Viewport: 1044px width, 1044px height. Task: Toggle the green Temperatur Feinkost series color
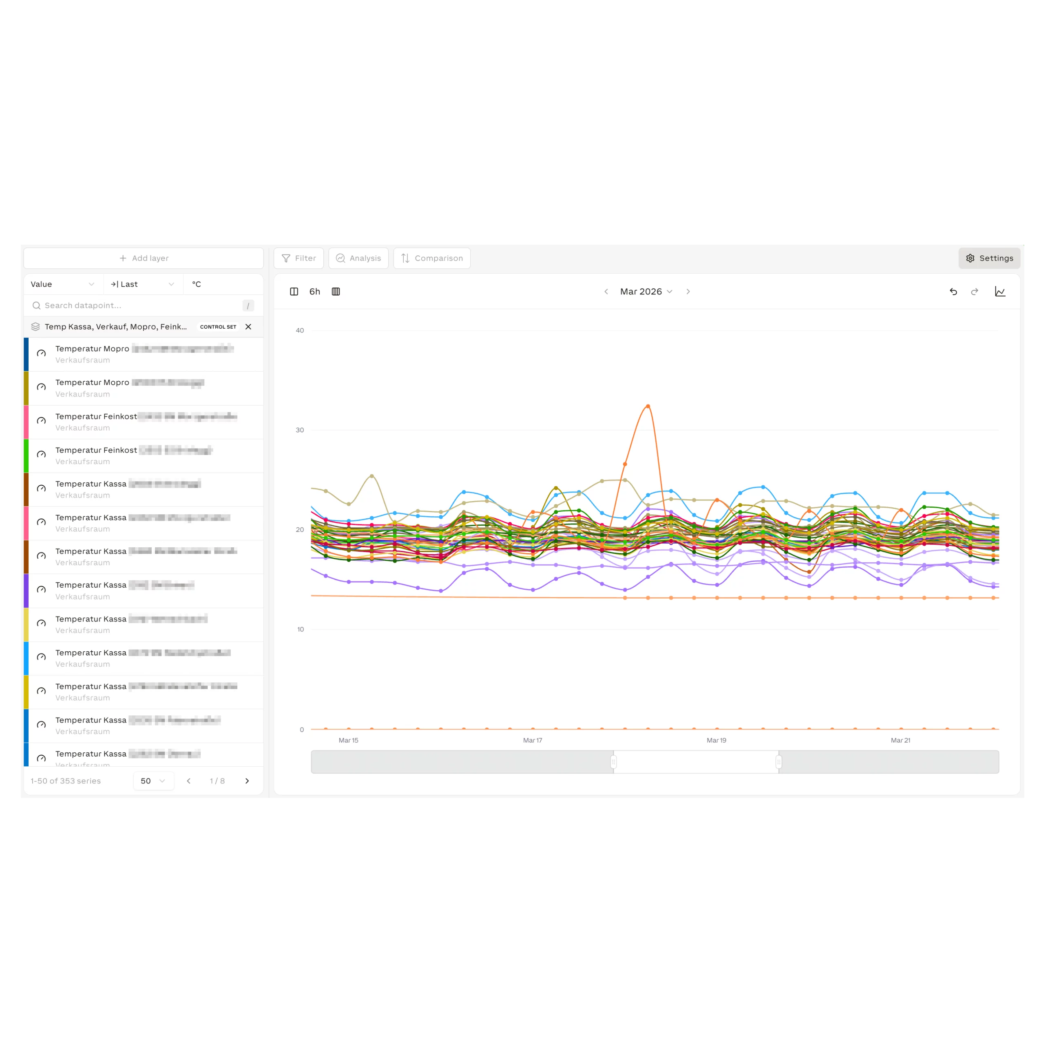pos(26,456)
